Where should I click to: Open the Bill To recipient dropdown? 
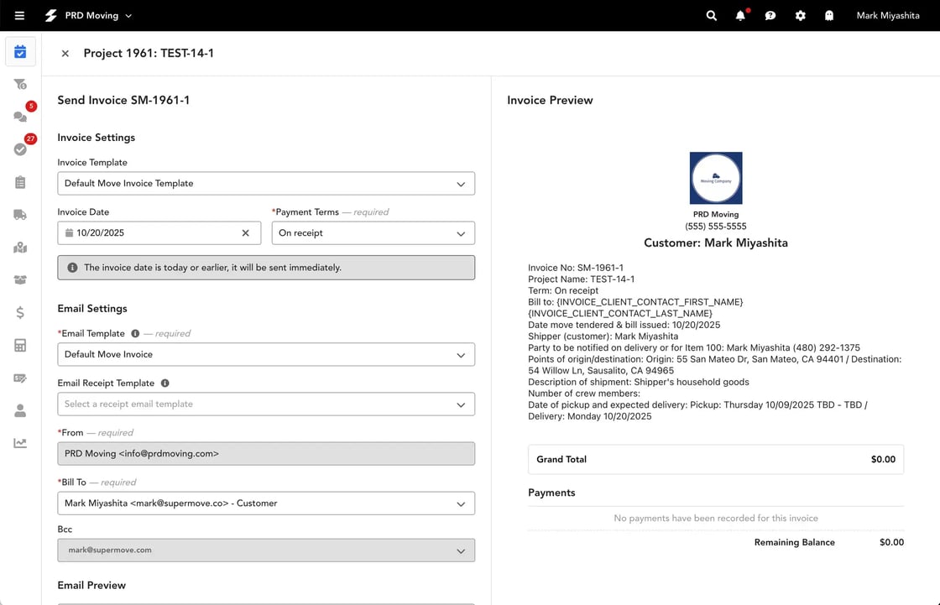[266, 503]
